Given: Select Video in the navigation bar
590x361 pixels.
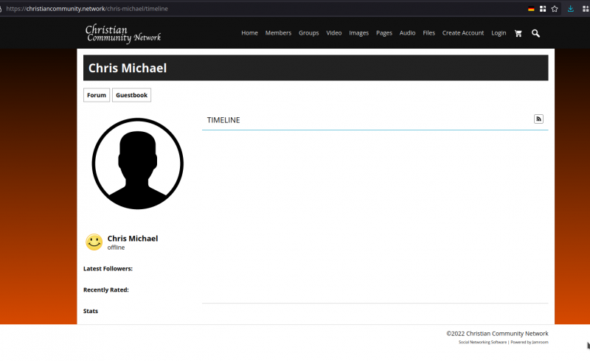Looking at the screenshot, I should [333, 33].
